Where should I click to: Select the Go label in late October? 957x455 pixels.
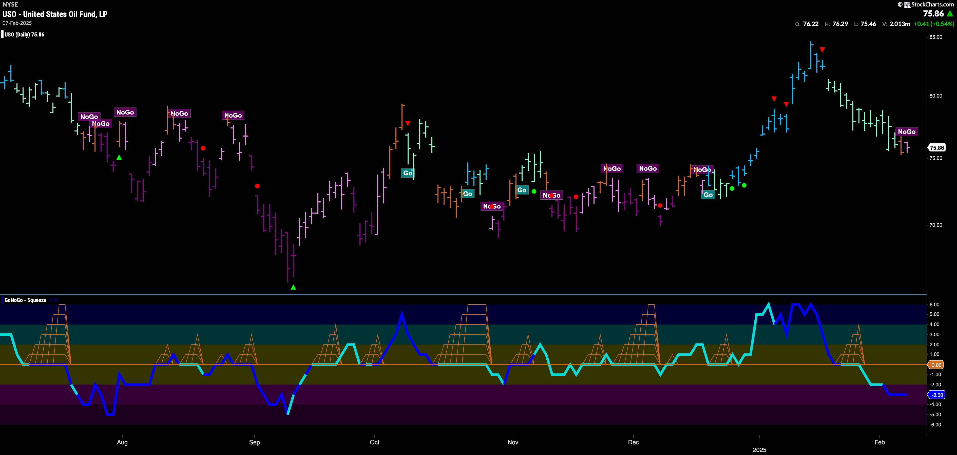pos(467,194)
